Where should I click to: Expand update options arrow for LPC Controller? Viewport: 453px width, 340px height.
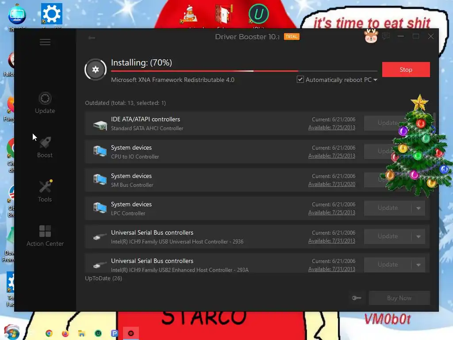(x=418, y=208)
